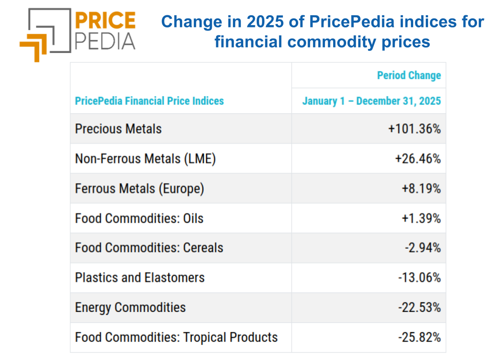Click the PricePedia logo icon
504x356 pixels.
tap(45, 34)
